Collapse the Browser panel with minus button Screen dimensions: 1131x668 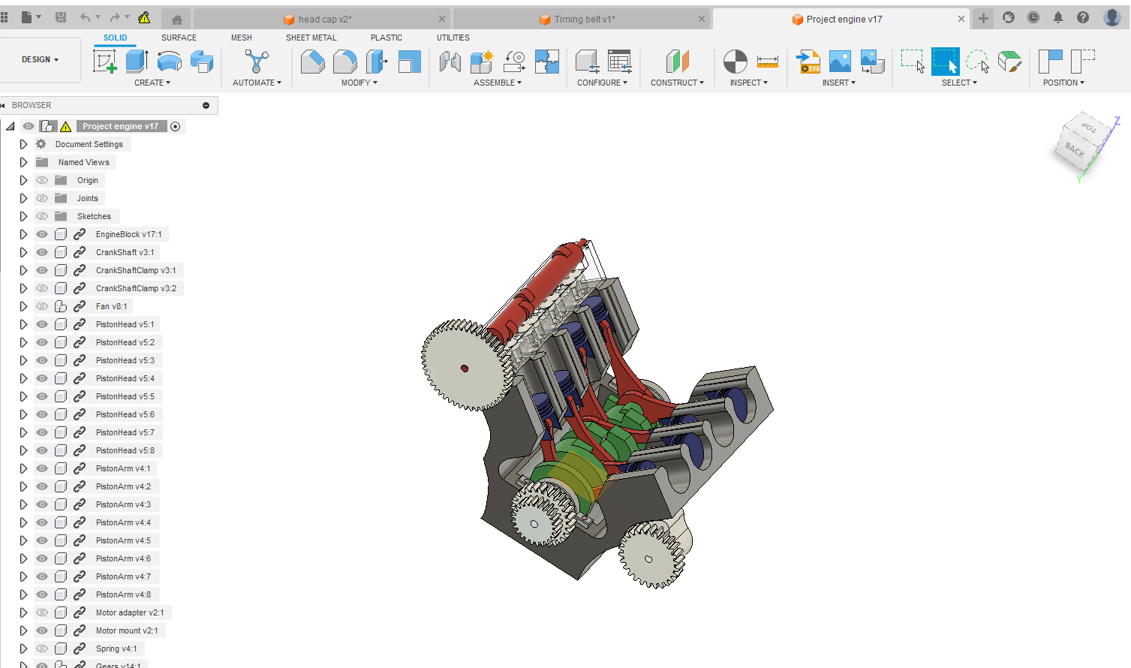(x=206, y=105)
